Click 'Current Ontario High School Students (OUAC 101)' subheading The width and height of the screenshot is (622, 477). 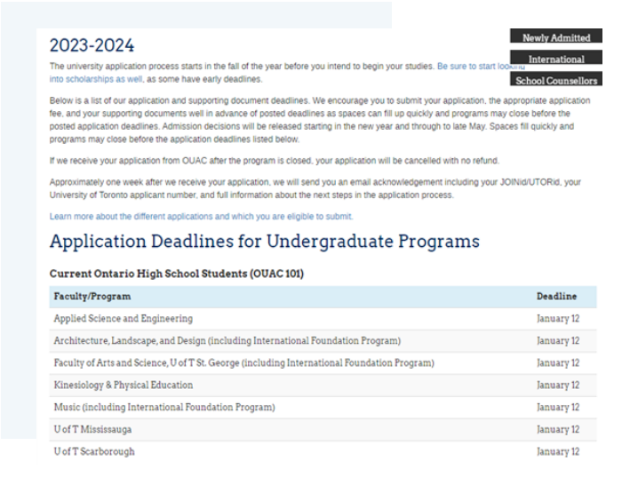[x=177, y=274]
